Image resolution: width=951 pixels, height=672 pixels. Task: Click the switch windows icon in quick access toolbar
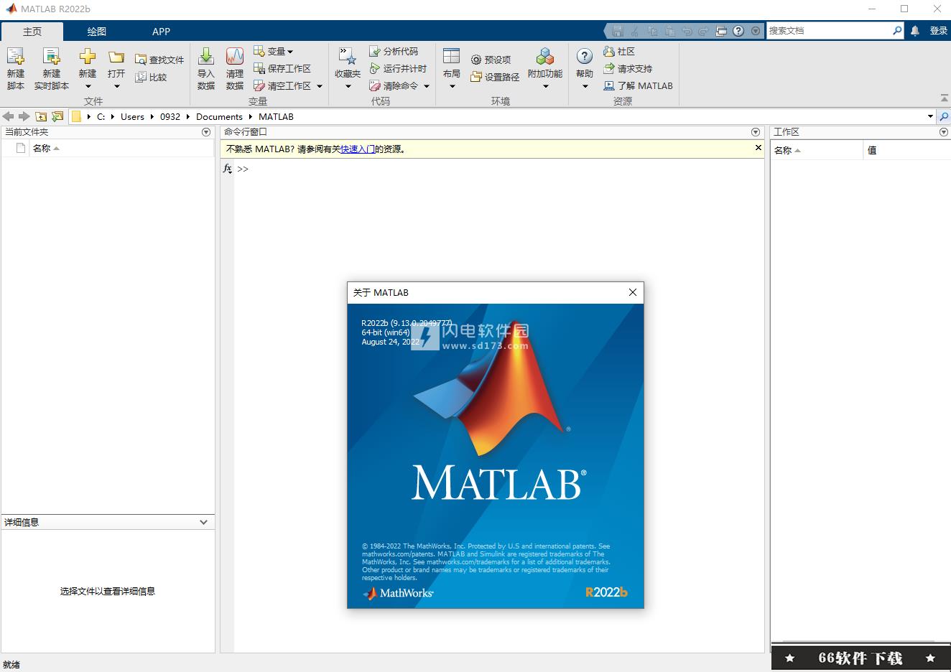pyautogui.click(x=721, y=31)
